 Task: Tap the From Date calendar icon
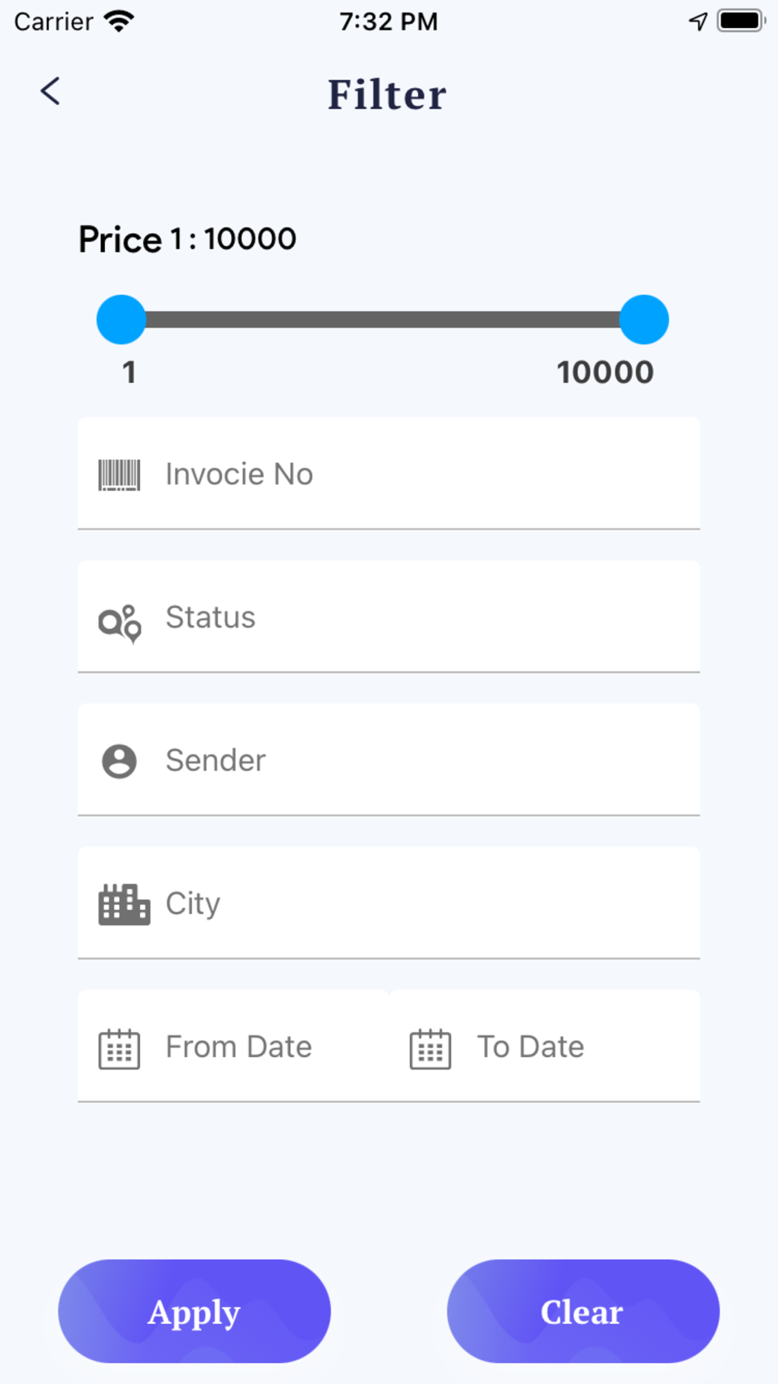(119, 1049)
